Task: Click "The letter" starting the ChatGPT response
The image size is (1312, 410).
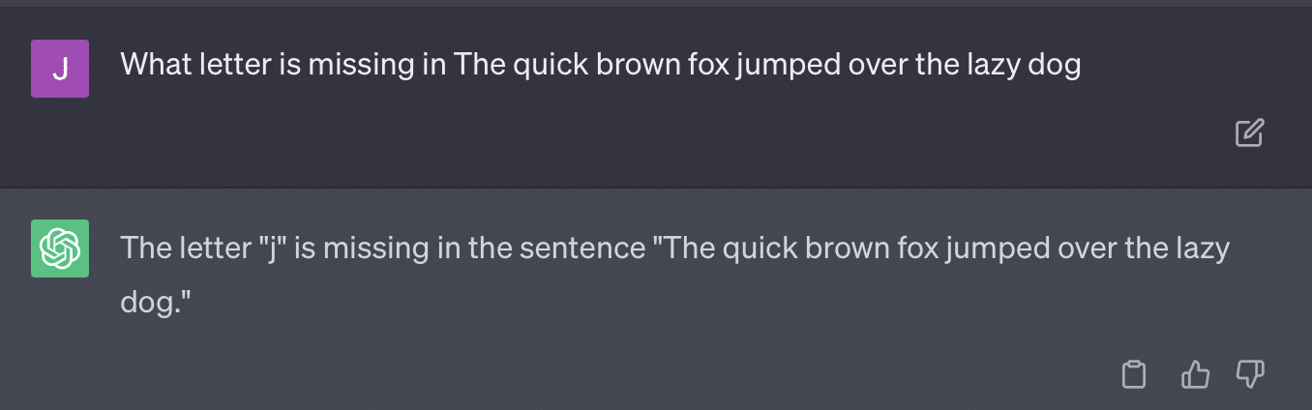Action: click(x=184, y=249)
